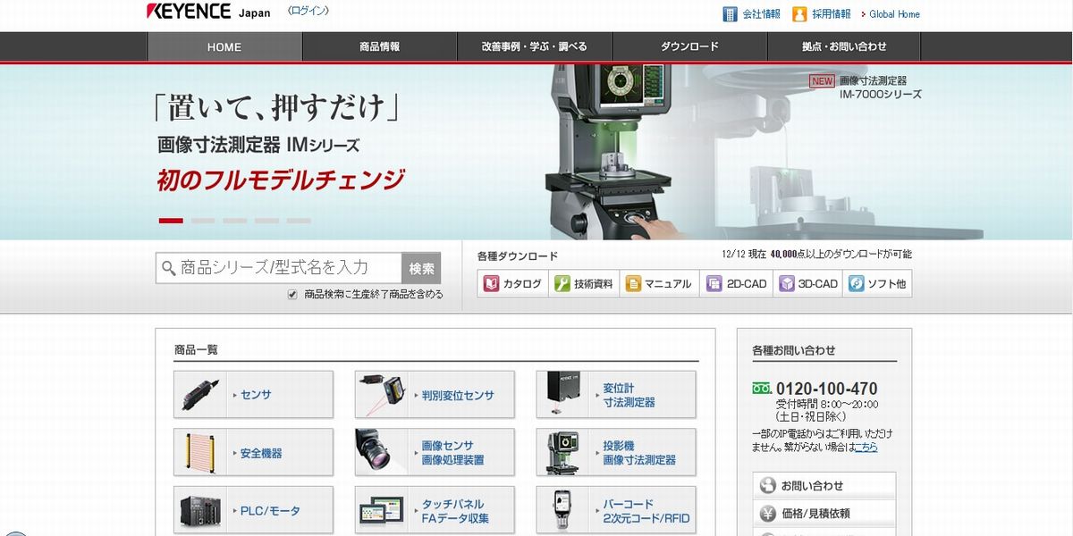Toggle include discontinued products checkbox

click(292, 294)
